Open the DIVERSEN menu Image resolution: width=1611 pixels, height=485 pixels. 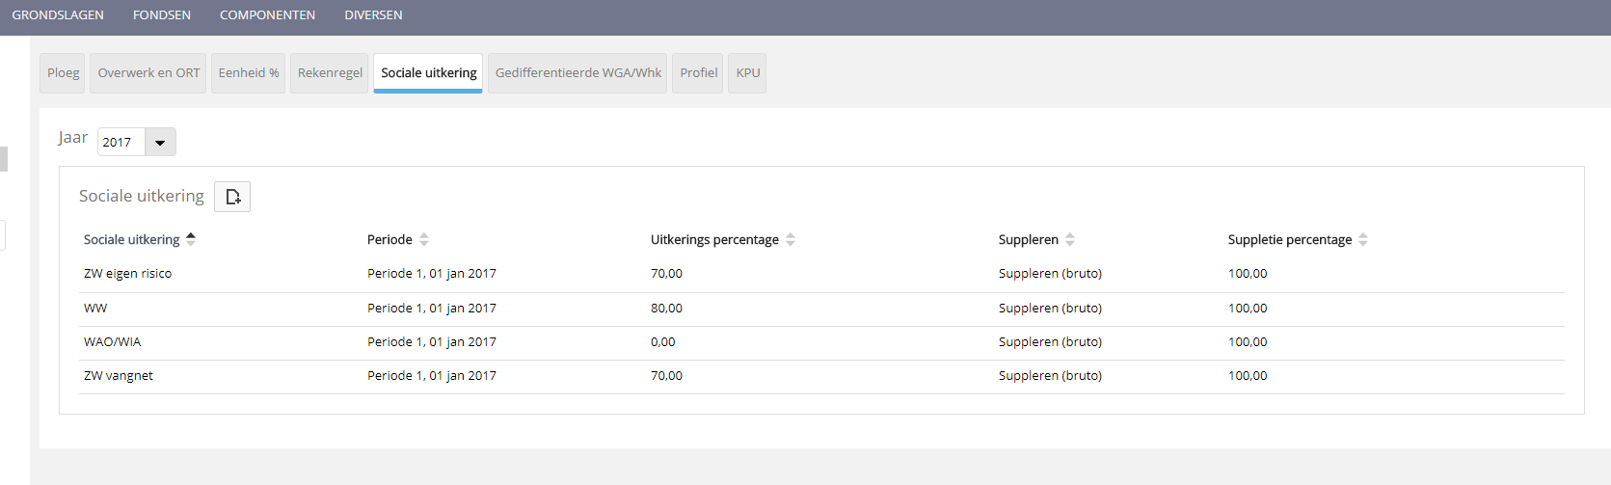click(373, 15)
